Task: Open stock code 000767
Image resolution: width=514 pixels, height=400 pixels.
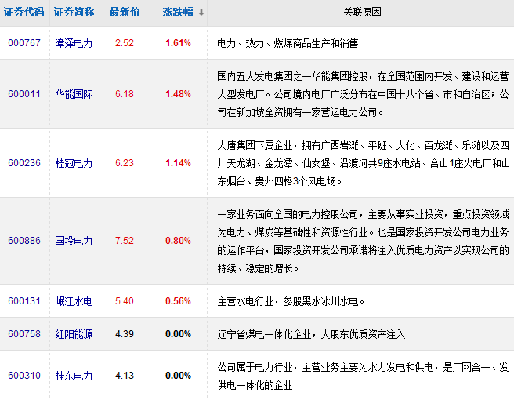Action: (x=24, y=43)
